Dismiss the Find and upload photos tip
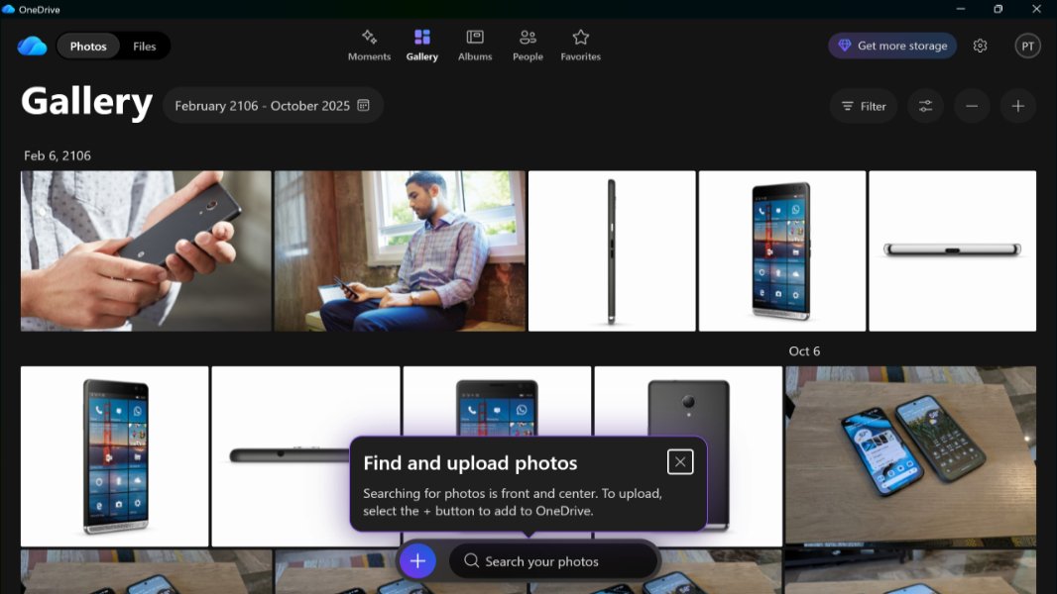 click(x=680, y=461)
